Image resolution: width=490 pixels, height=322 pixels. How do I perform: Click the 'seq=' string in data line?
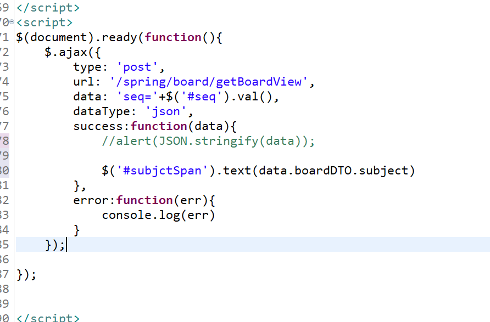pos(137,97)
